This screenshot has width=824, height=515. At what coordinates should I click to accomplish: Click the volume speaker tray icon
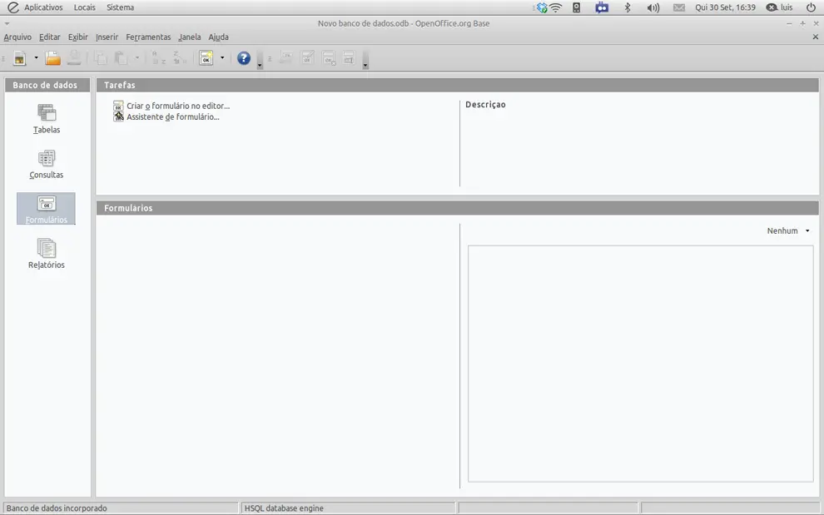[x=653, y=7]
